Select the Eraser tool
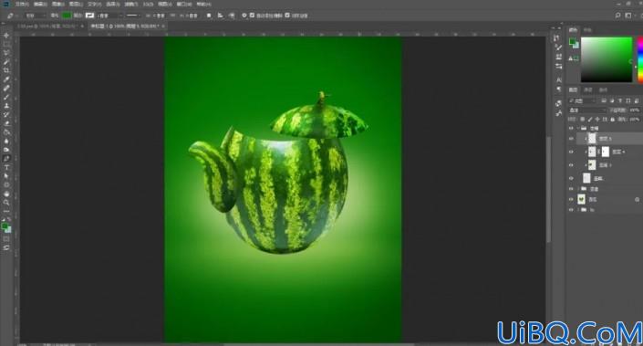 click(x=6, y=123)
